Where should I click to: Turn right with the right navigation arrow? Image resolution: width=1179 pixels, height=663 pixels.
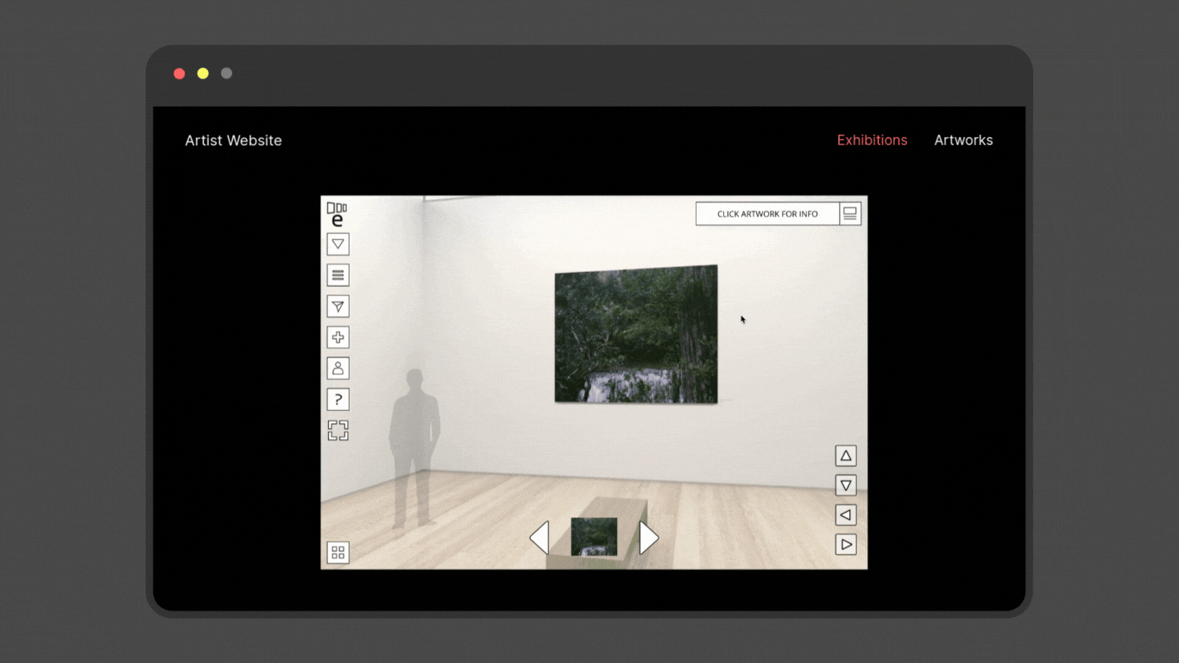coord(846,545)
